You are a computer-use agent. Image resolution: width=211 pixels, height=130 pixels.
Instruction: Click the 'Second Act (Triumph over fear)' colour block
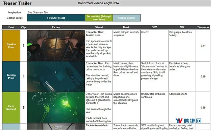(x=99, y=18)
